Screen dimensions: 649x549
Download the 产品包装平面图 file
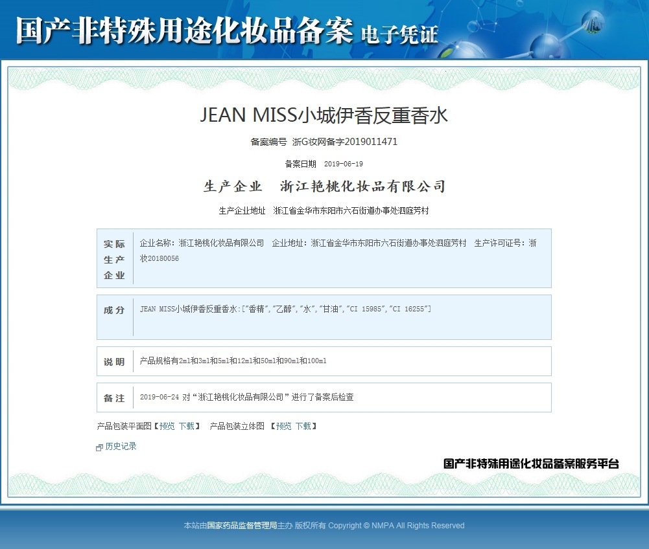pos(187,426)
